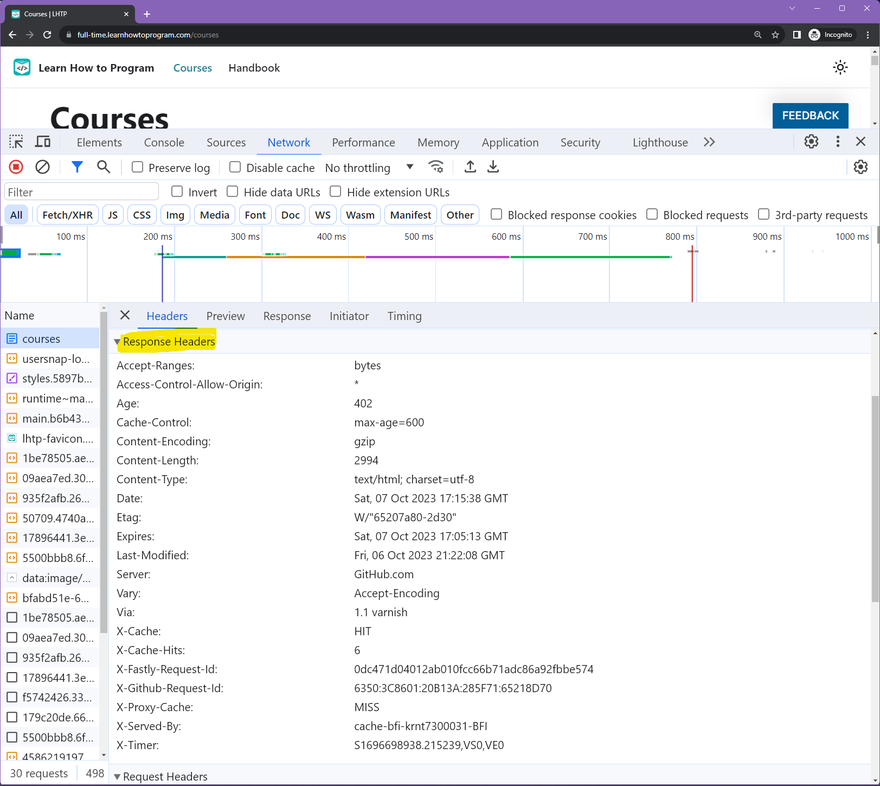Viewport: 880px width, 786px height.
Task: Click the FEEDBACK button
Action: pos(810,116)
